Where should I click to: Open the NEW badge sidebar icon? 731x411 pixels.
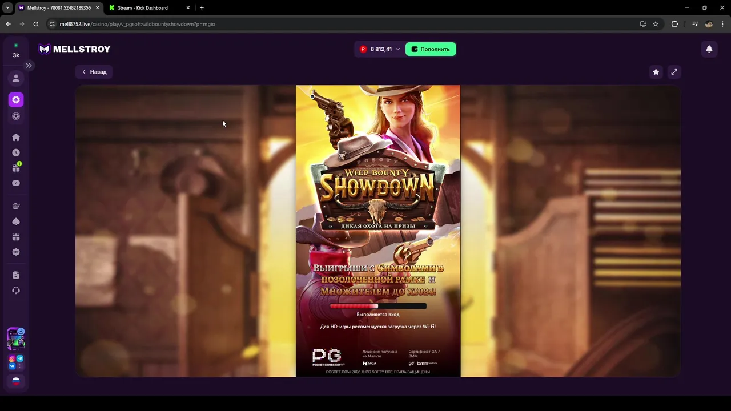click(x=16, y=252)
